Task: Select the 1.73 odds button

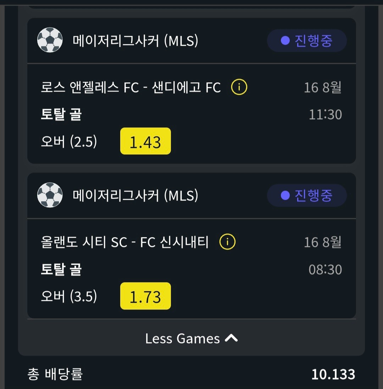Action: [145, 296]
